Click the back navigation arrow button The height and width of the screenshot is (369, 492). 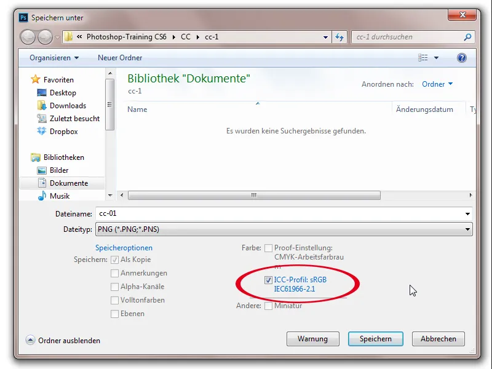click(28, 37)
